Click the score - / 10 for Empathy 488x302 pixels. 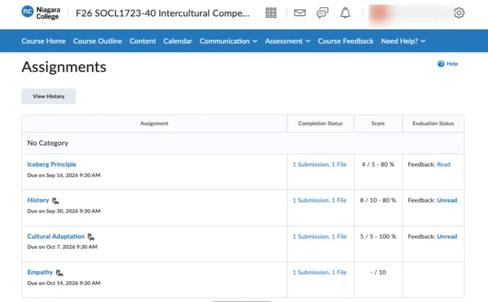tap(378, 272)
